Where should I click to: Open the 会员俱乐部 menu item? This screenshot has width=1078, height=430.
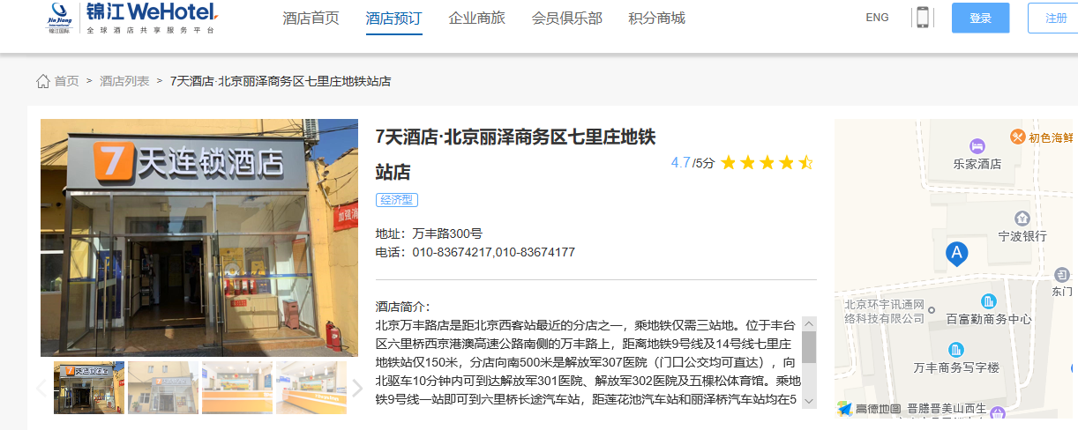(567, 19)
